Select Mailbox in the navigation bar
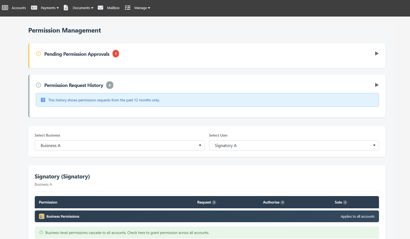The image size is (410, 239). pyautogui.click(x=113, y=7)
